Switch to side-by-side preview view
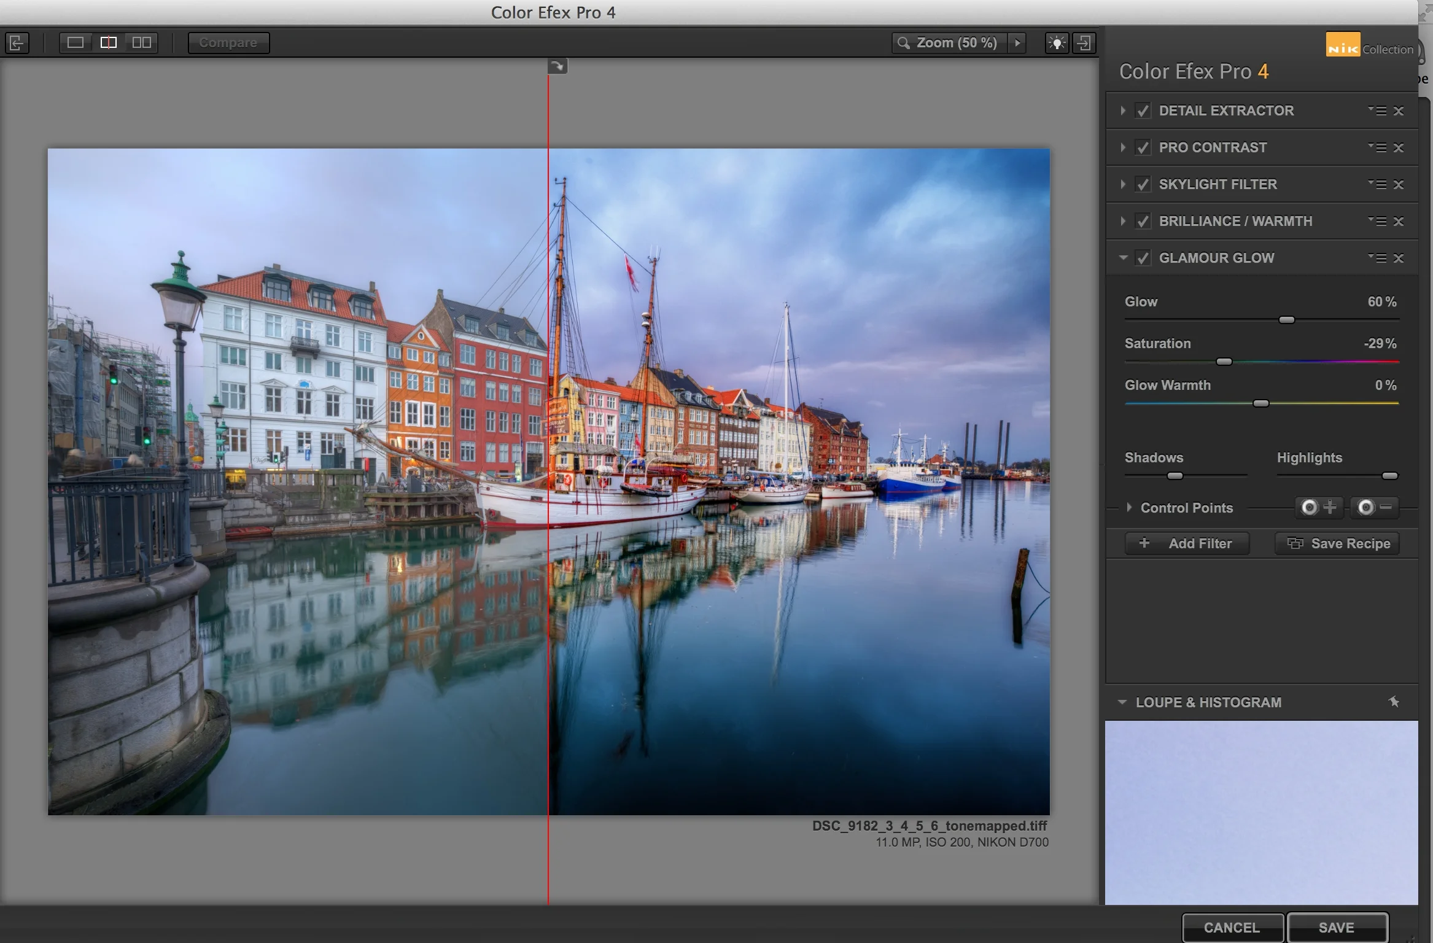The width and height of the screenshot is (1433, 943). click(142, 42)
